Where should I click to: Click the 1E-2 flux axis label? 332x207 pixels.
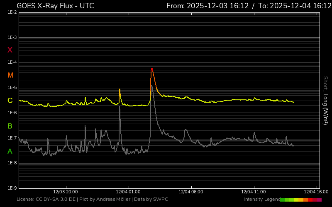click(12, 12)
